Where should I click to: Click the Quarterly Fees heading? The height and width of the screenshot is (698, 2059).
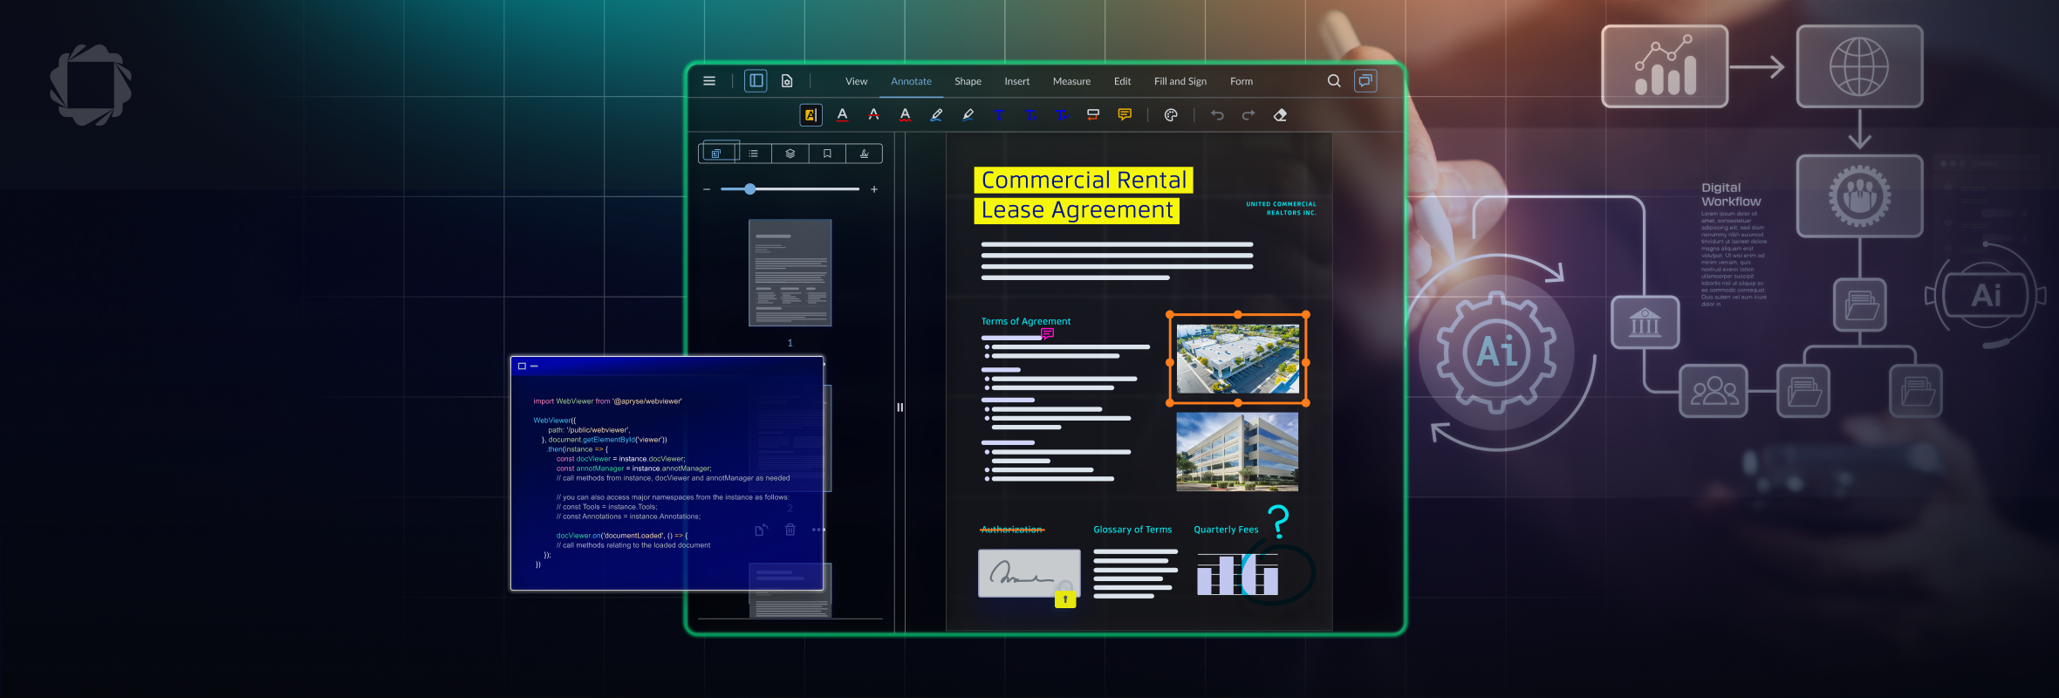point(1226,530)
